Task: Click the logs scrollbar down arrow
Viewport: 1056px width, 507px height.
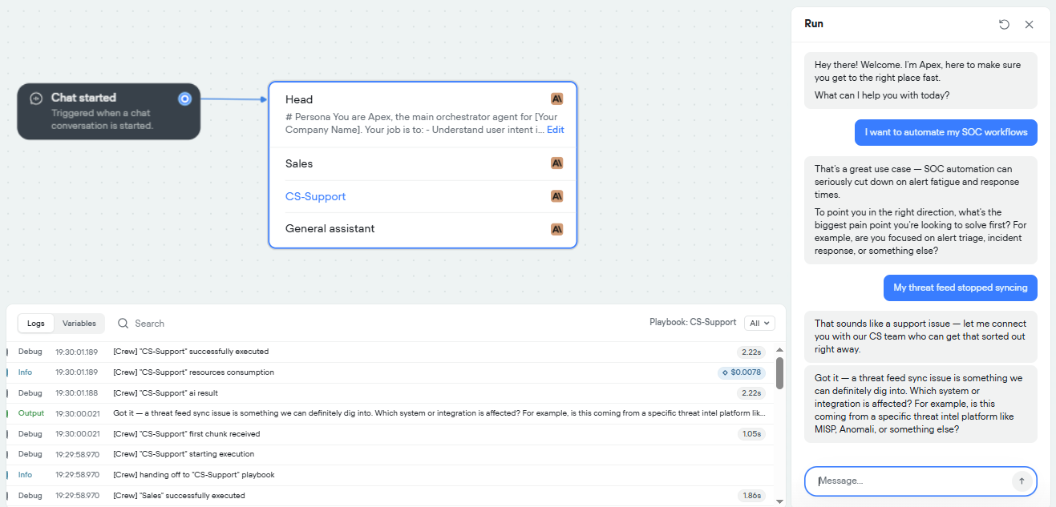Action: coord(779,501)
